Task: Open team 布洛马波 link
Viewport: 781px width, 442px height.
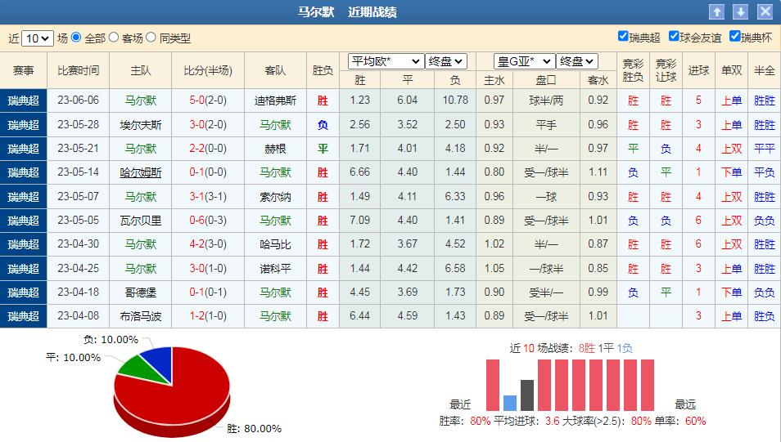Action: coord(141,316)
